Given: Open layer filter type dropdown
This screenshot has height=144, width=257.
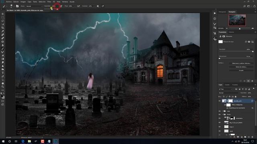Looking at the screenshot, I should coord(226,89).
